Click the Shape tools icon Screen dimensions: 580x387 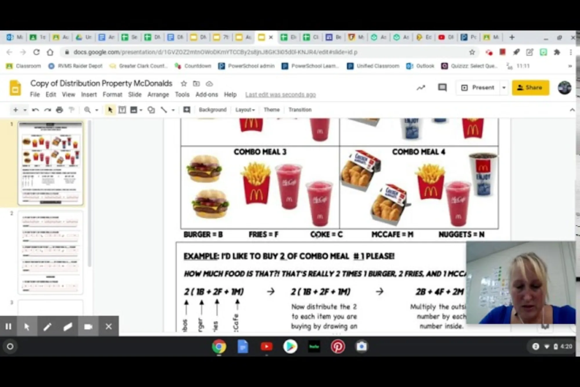pos(151,110)
